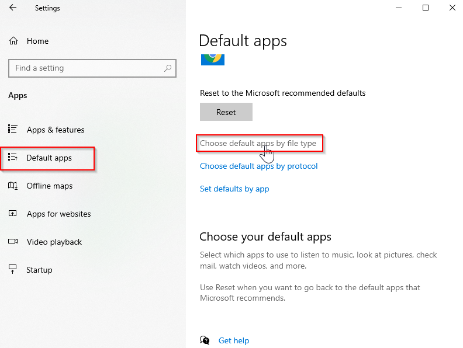
Task: Click the Apps section header
Action: [x=18, y=96]
